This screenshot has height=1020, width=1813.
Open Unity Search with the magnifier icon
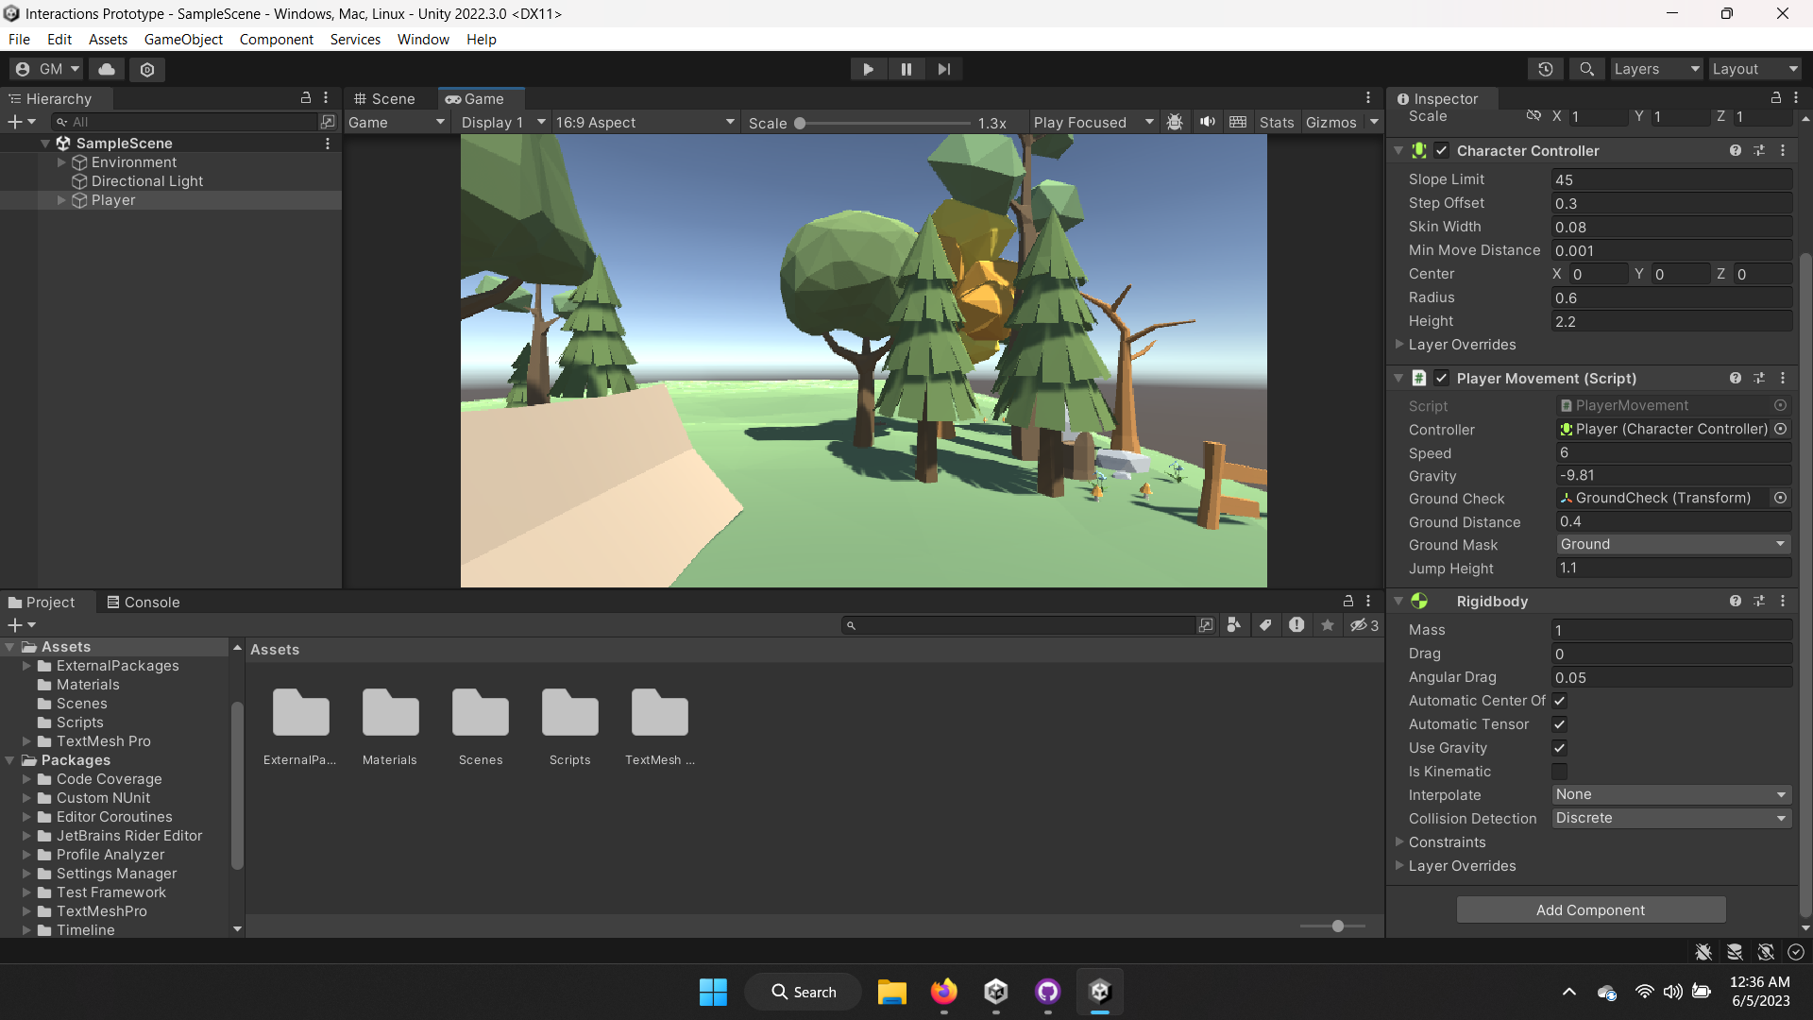coord(1586,69)
